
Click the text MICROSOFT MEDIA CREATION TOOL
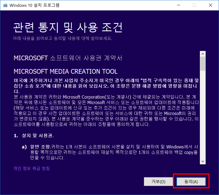66,71
